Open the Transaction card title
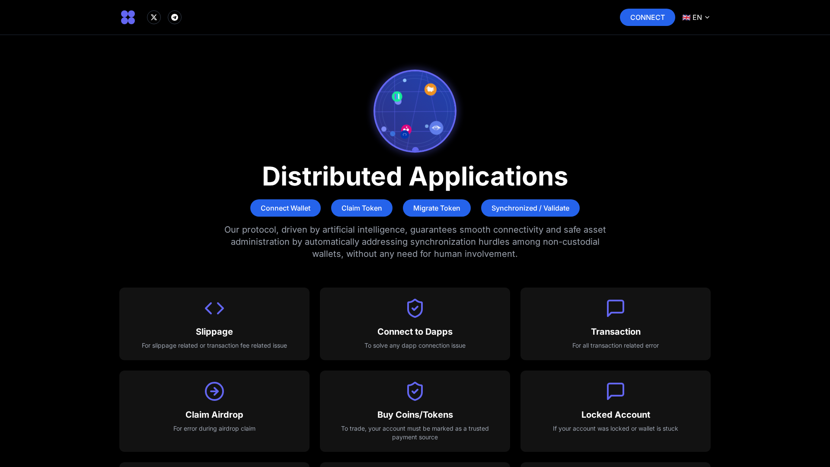 click(x=616, y=332)
